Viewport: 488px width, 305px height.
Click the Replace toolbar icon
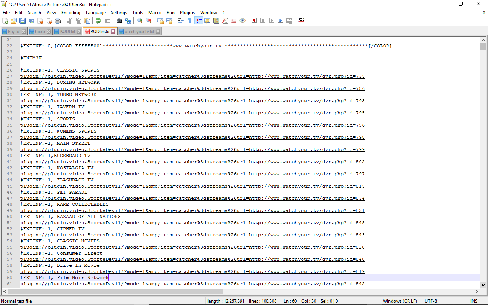[x=128, y=21]
